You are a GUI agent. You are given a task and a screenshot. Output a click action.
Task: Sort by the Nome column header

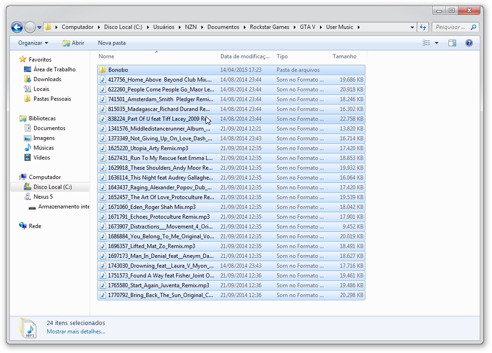tap(107, 56)
